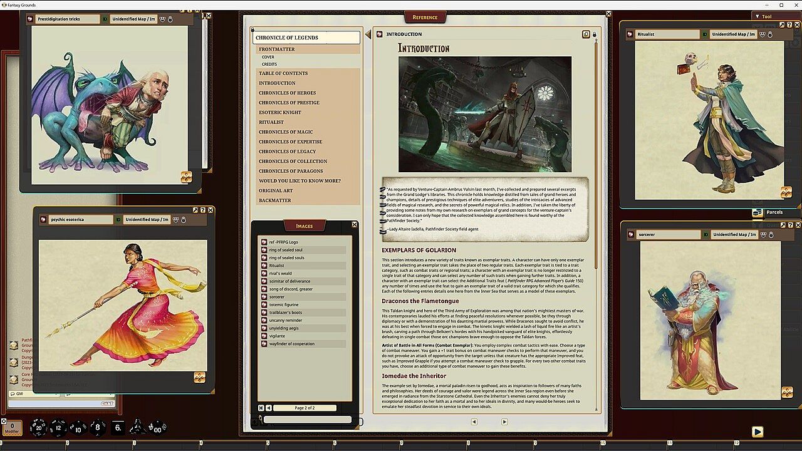This screenshot has height=451, width=802.
Task: Click the Images search filter field
Action: point(307,419)
